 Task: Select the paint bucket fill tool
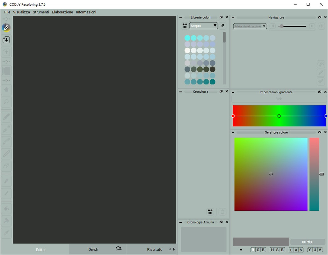[6, 208]
